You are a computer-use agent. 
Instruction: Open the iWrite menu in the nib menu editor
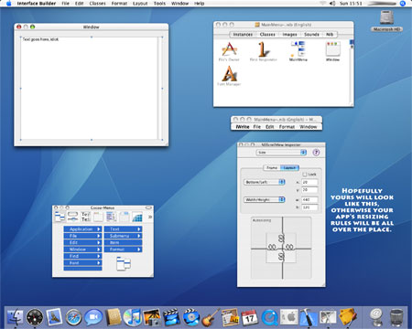(x=243, y=127)
